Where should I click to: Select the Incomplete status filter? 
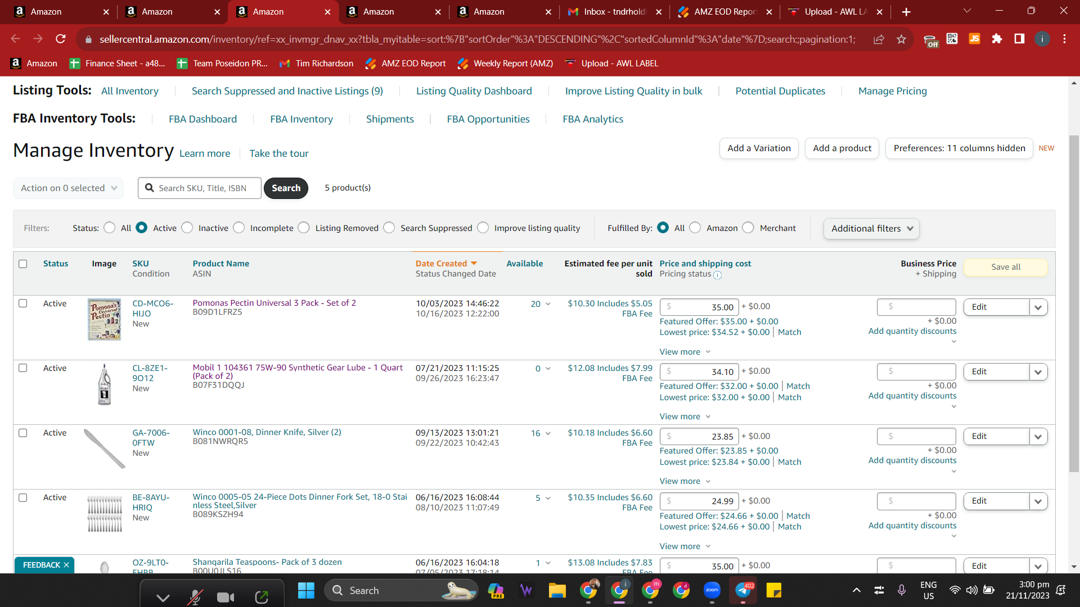(239, 228)
